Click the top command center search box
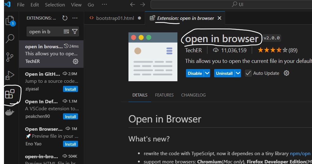Viewport: 312px width, 164px height. [231, 4]
